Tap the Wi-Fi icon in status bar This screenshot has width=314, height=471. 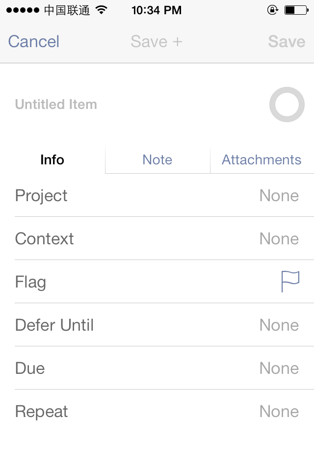(102, 10)
